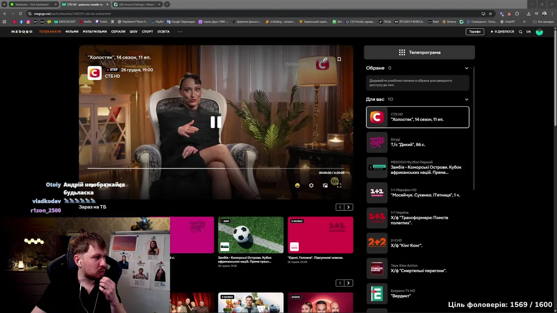Open the СЕРІАЛИ menu item
The height and width of the screenshot is (313, 557).
coord(118,32)
